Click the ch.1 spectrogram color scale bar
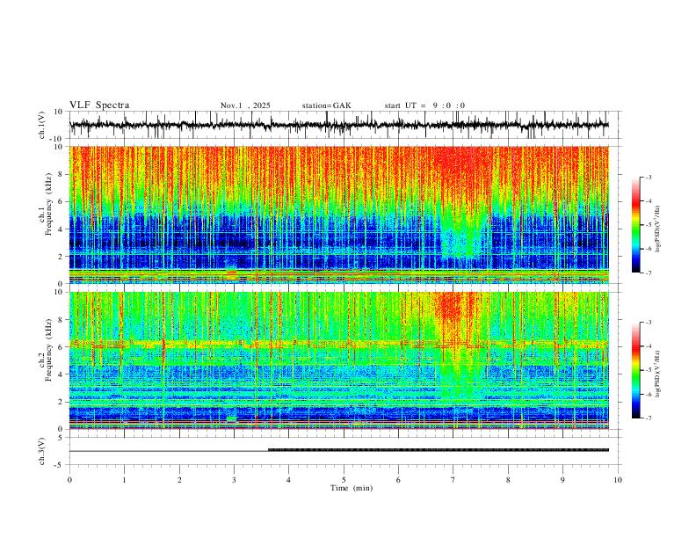Viewport: 696px width, 538px height. coord(635,225)
